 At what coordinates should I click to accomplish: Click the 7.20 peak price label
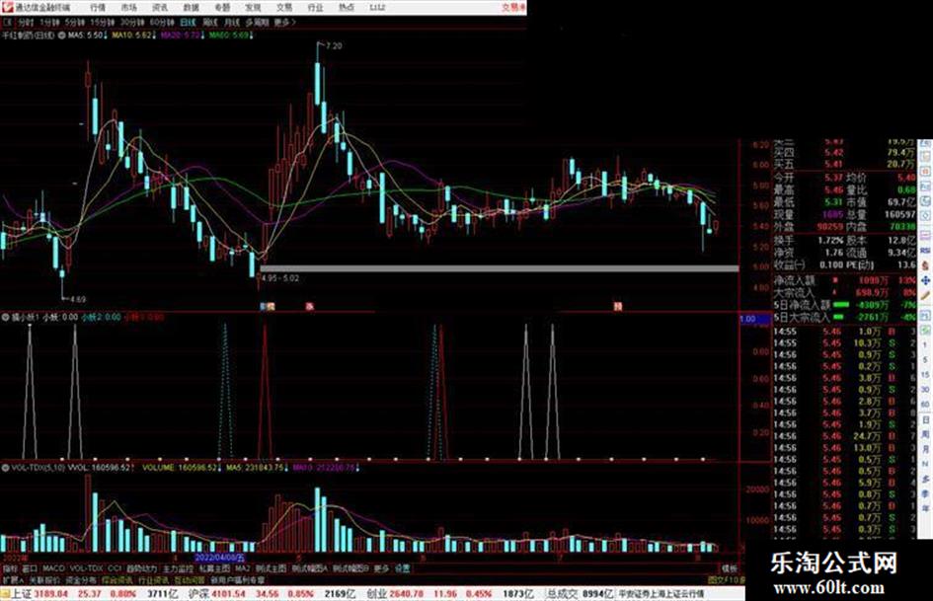335,45
